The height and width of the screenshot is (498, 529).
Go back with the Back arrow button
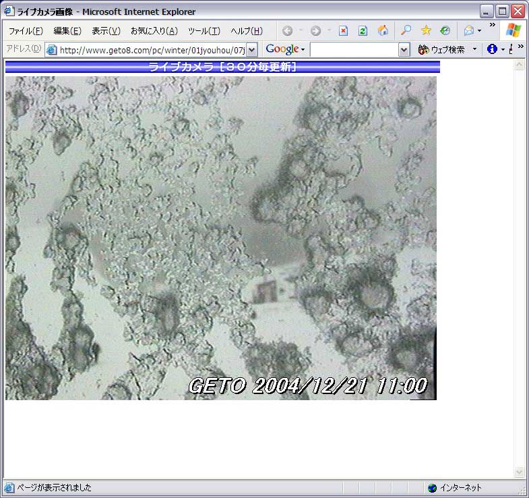click(288, 31)
